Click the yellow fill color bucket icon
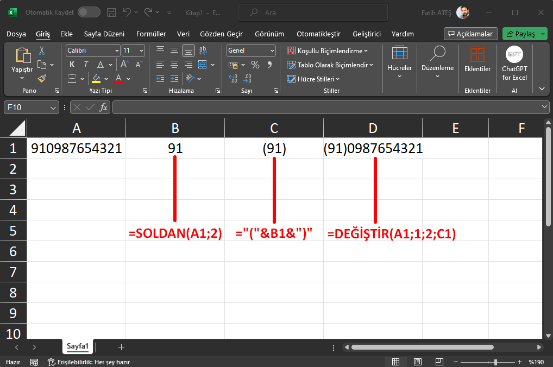The width and height of the screenshot is (553, 367). click(x=95, y=78)
